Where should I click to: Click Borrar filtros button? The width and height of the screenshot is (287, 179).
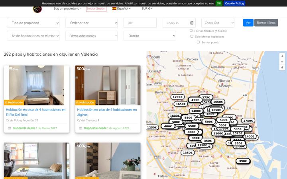point(266,23)
